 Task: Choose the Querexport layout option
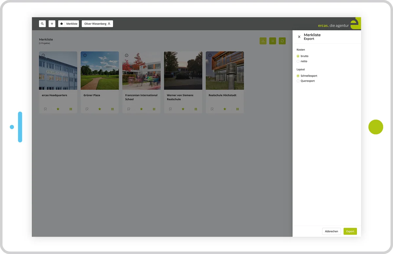tap(298, 81)
